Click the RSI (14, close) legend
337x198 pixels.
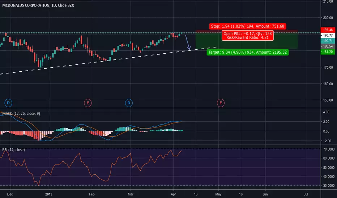13,150
